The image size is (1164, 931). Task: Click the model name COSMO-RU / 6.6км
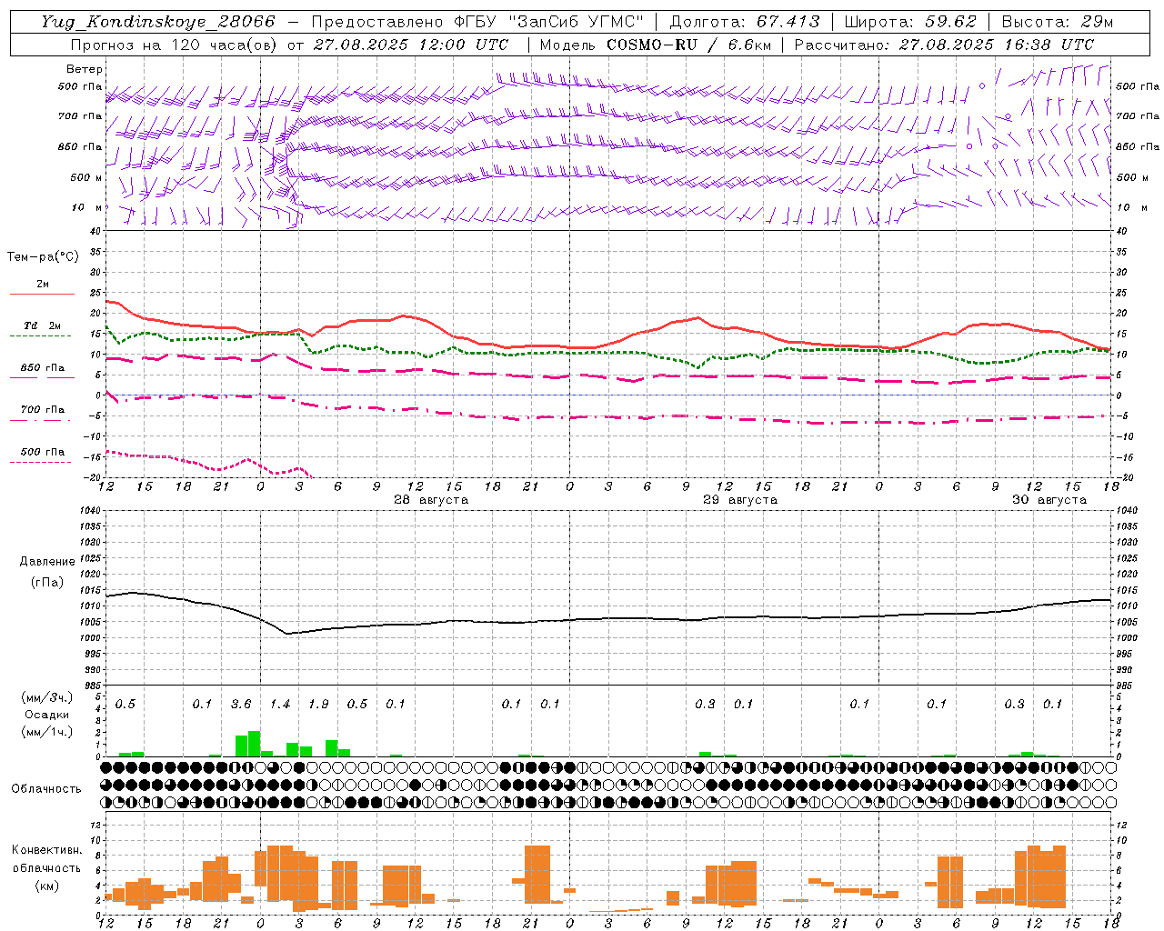[x=689, y=45]
